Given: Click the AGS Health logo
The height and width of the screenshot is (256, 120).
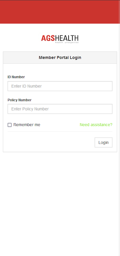Looking at the screenshot, I should pyautogui.click(x=60, y=39).
